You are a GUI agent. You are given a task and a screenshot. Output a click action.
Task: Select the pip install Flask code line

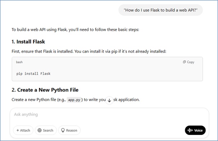coord(34,73)
